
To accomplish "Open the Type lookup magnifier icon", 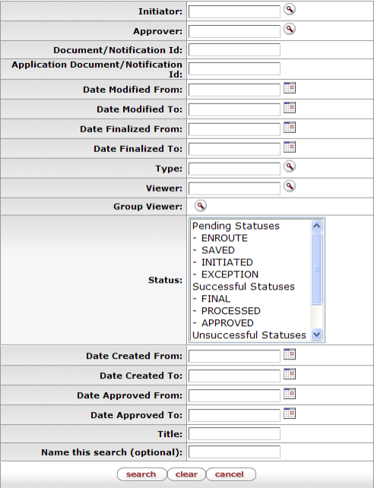I will 290,166.
